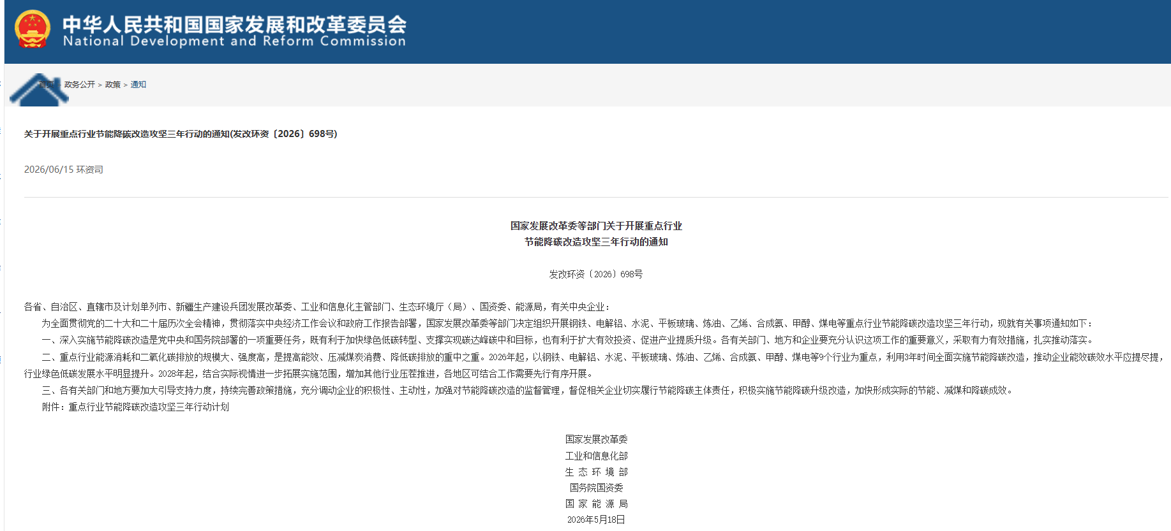Click the 国务院国资委 signature line

coord(596,488)
